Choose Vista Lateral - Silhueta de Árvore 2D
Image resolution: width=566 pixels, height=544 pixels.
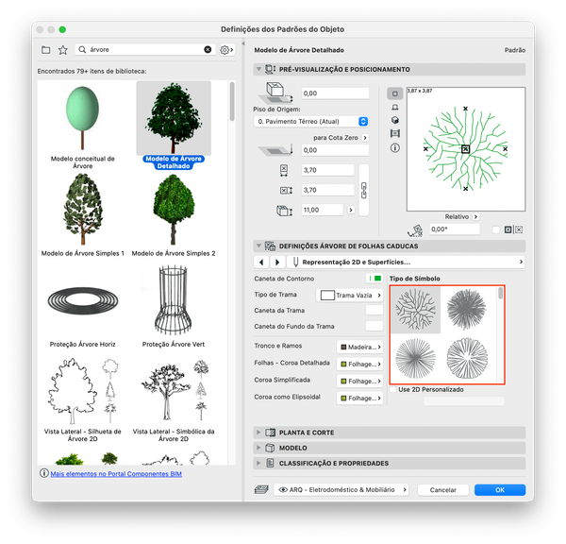click(83, 399)
